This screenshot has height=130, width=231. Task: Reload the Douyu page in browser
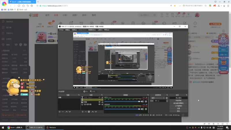pyautogui.click(x=19, y=6)
